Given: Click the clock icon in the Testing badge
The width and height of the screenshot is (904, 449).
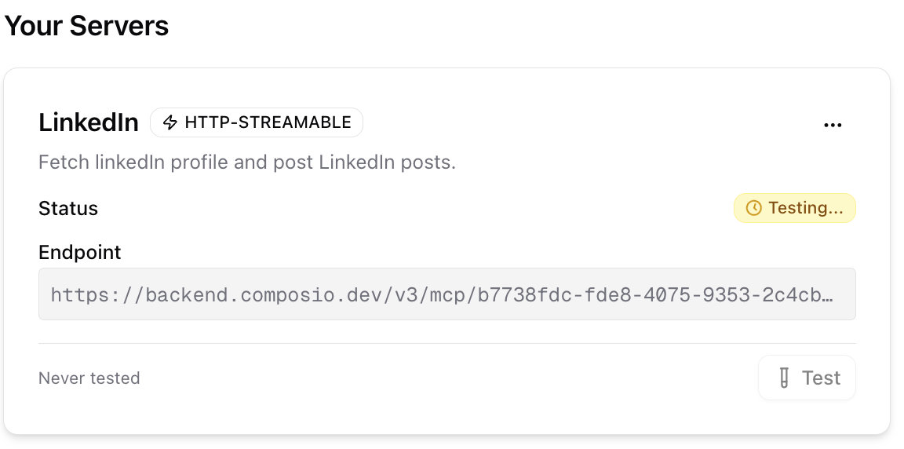Looking at the screenshot, I should 753,208.
